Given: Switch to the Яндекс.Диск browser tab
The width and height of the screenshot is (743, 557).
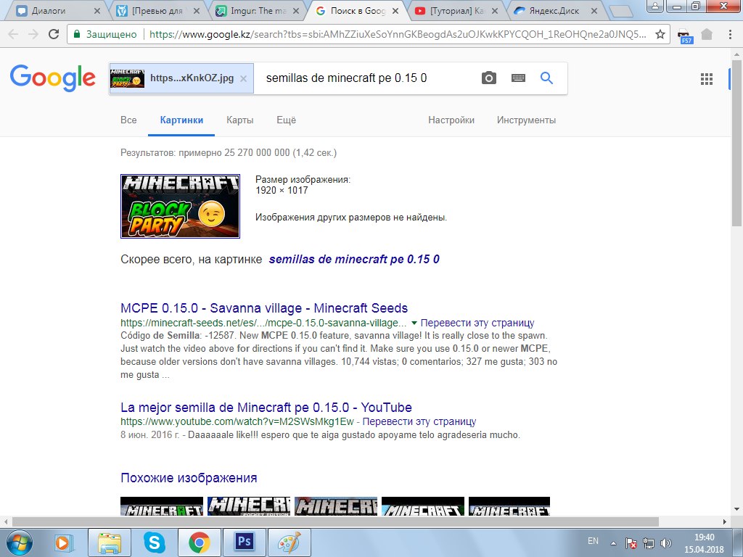Looking at the screenshot, I should 554,10.
